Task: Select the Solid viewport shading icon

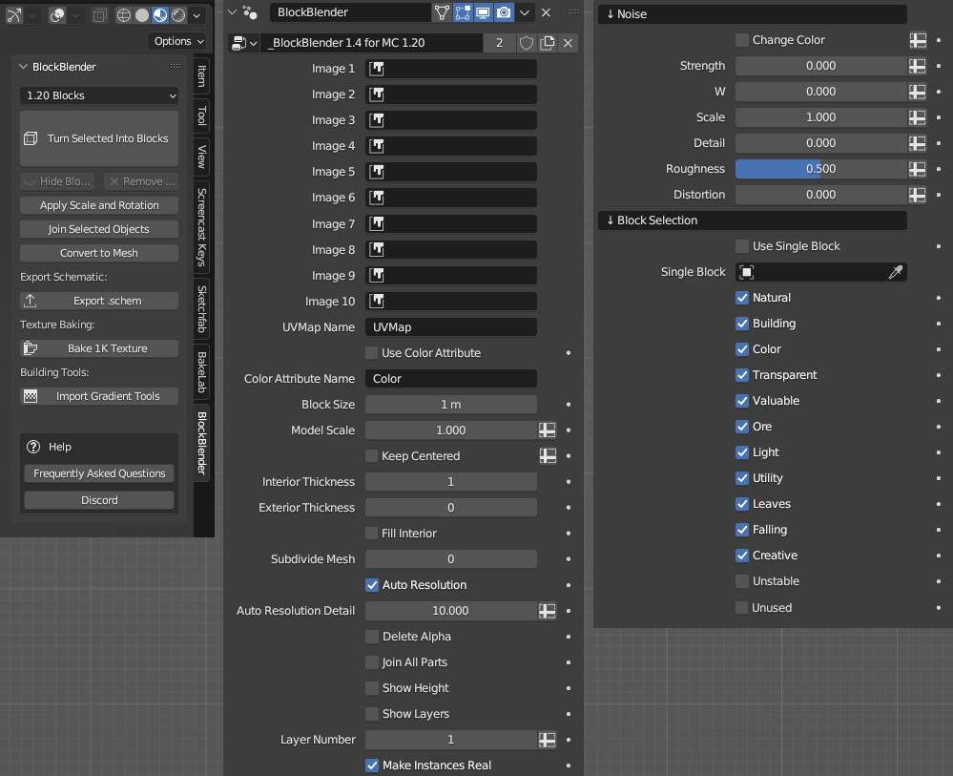Action: [142, 15]
